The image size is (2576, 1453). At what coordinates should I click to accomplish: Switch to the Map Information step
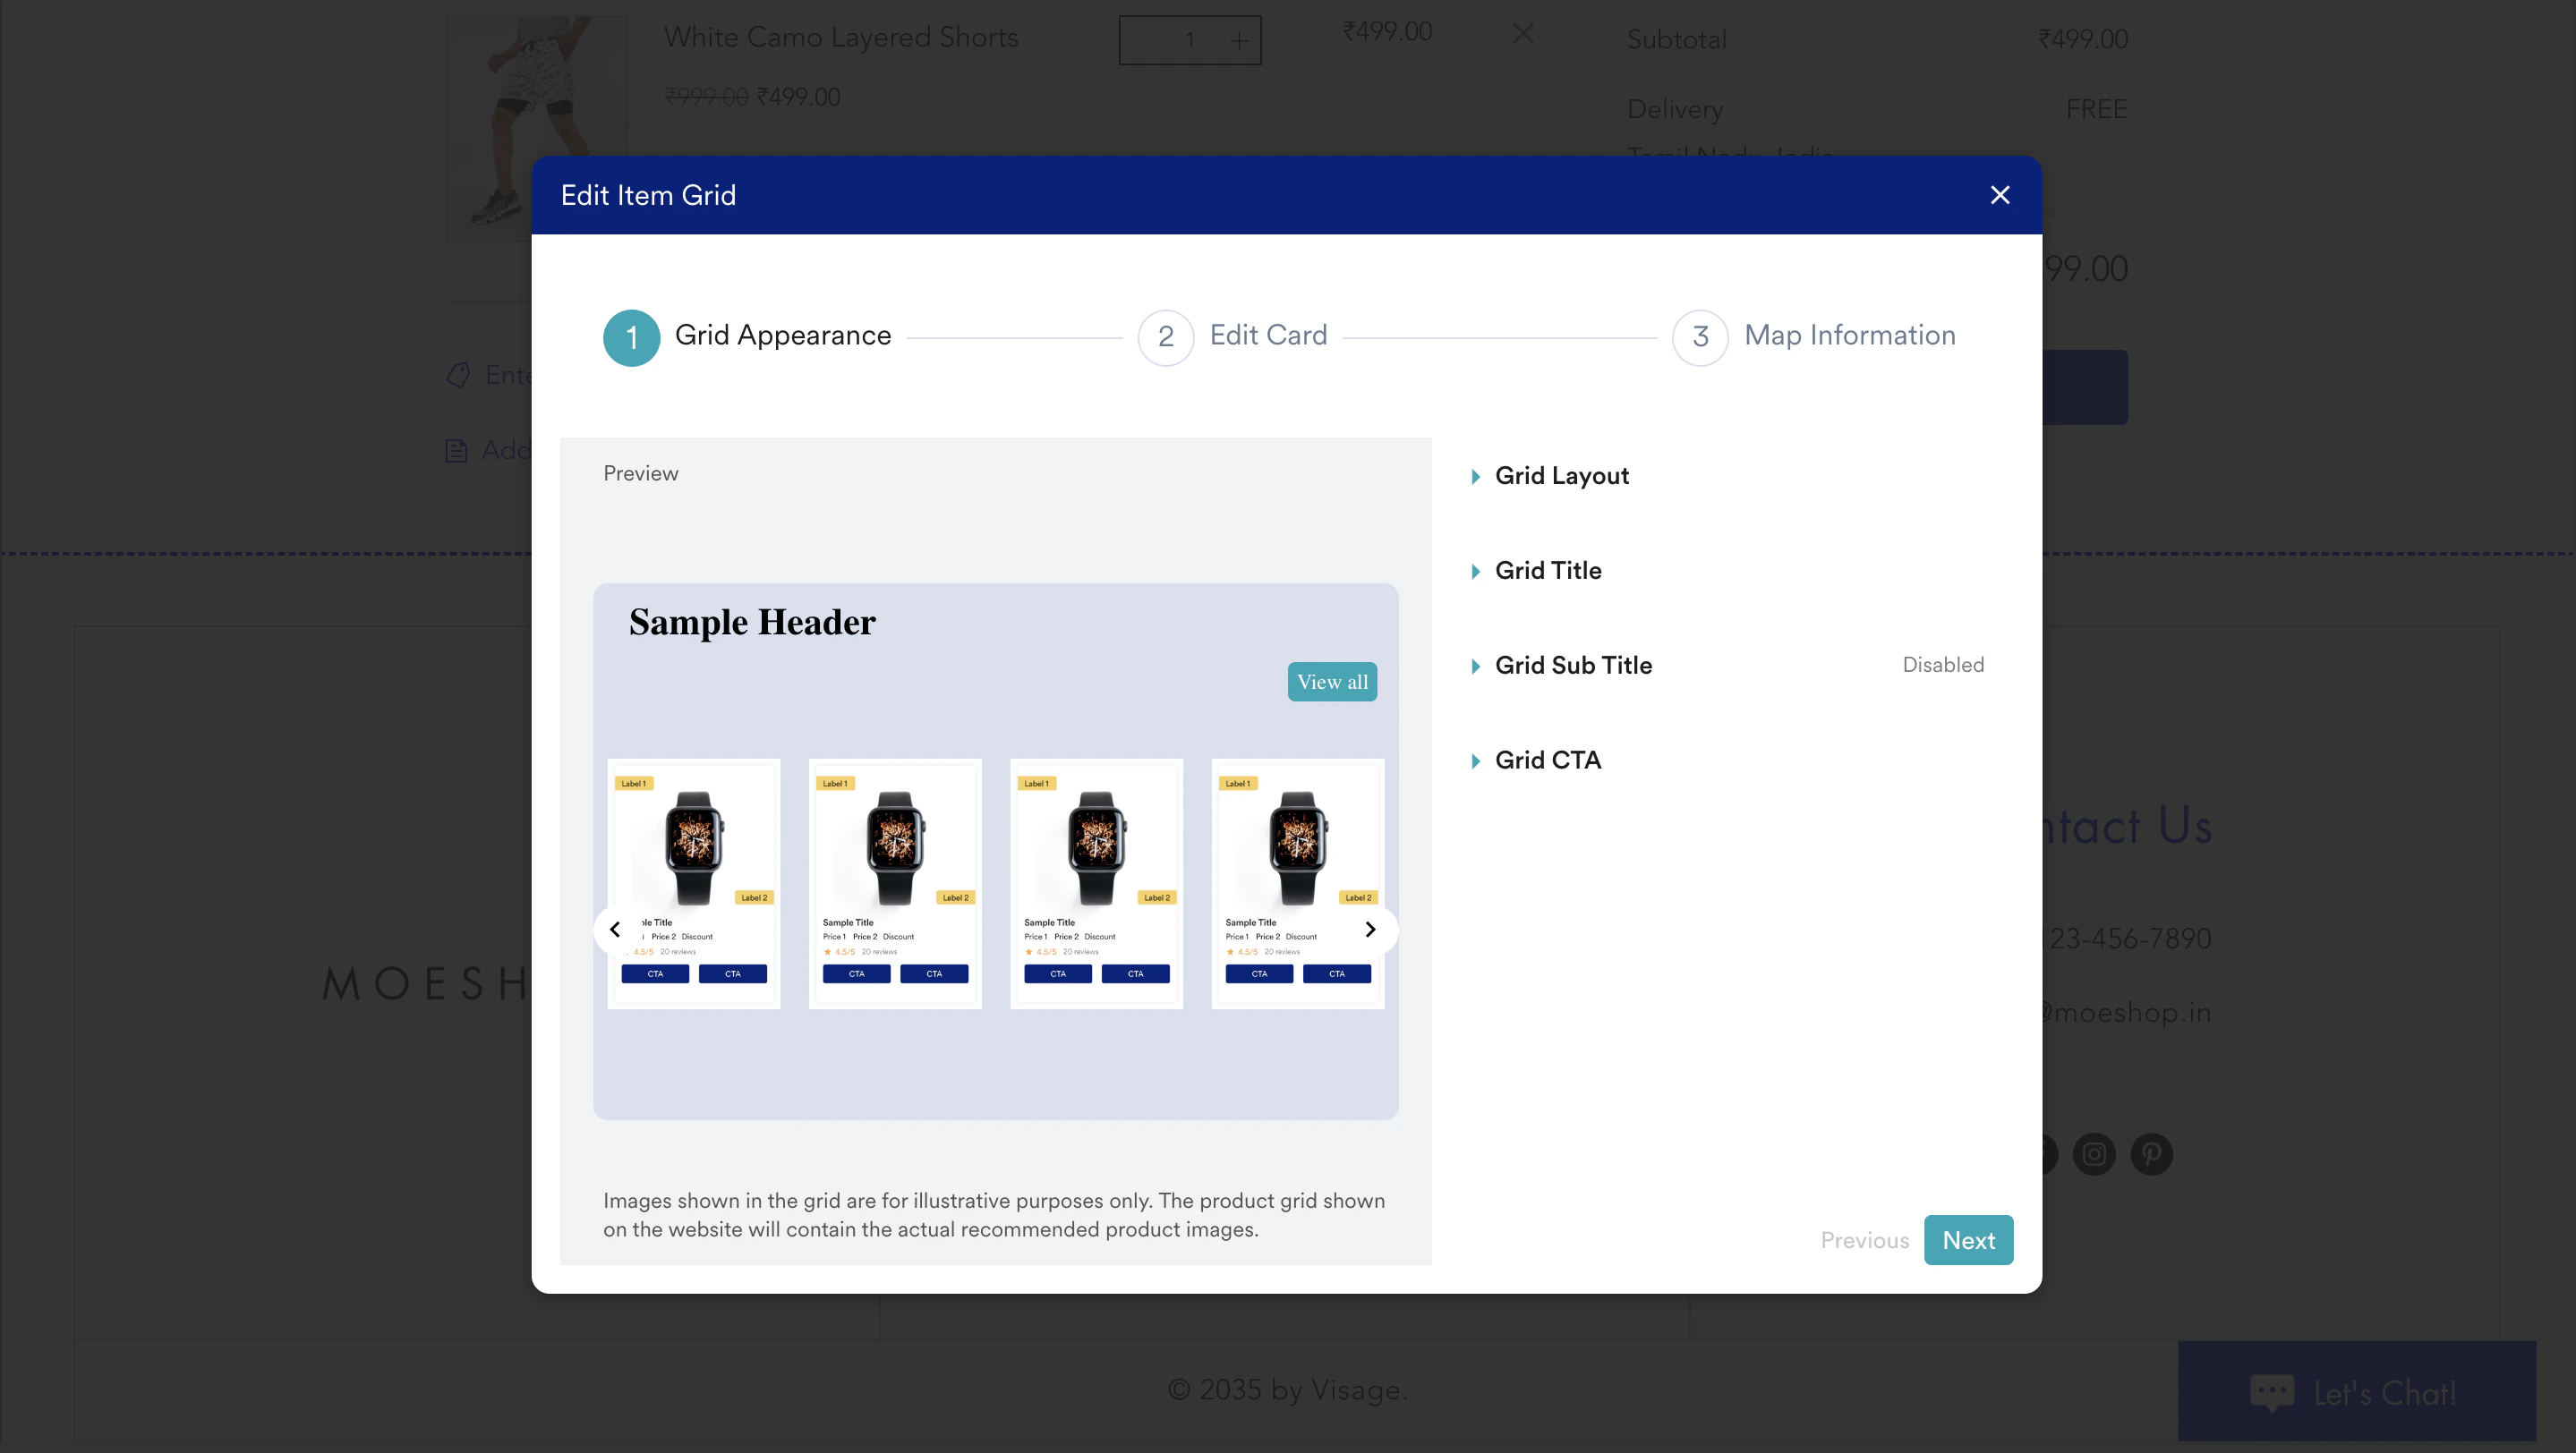point(1849,336)
